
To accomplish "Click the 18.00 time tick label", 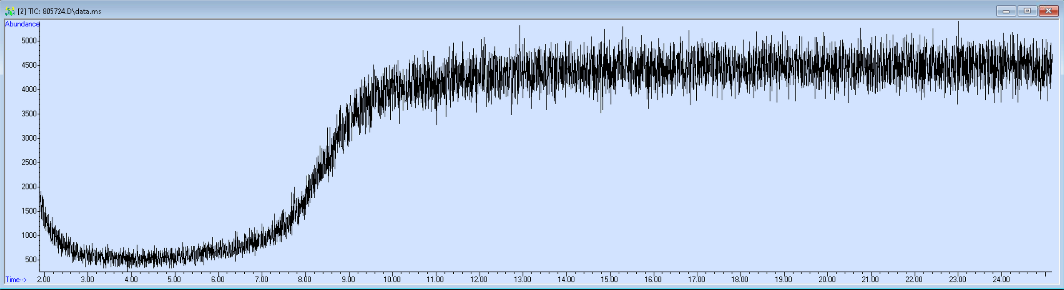I will coord(740,279).
